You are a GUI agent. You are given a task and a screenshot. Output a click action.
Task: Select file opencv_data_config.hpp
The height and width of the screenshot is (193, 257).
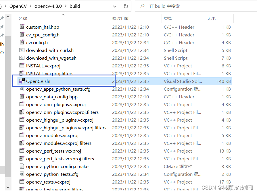tap(52, 97)
